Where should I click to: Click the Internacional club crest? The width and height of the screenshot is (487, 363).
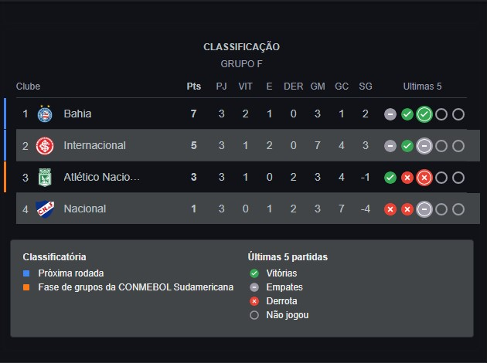point(45,145)
